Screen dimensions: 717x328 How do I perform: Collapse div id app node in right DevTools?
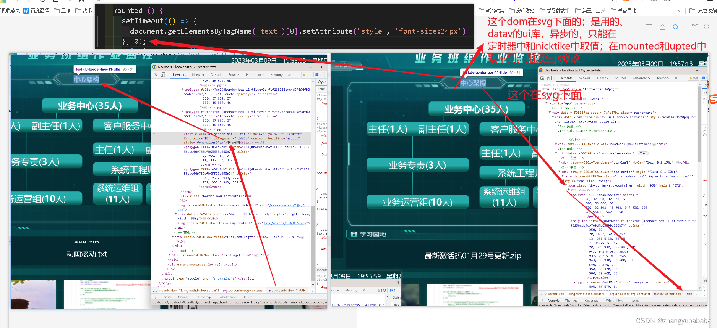coord(547,103)
